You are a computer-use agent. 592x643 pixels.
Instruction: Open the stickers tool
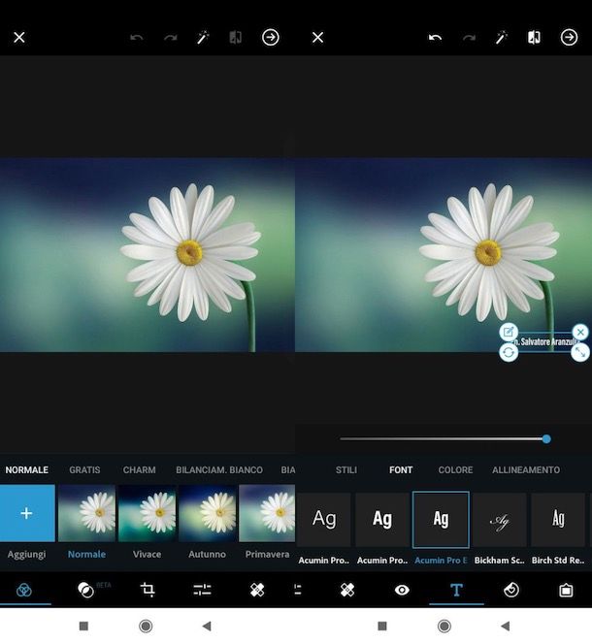pyautogui.click(x=511, y=590)
